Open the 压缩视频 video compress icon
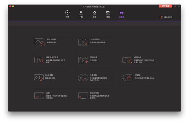The width and height of the screenshot is (189, 123). pyautogui.click(x=83, y=60)
